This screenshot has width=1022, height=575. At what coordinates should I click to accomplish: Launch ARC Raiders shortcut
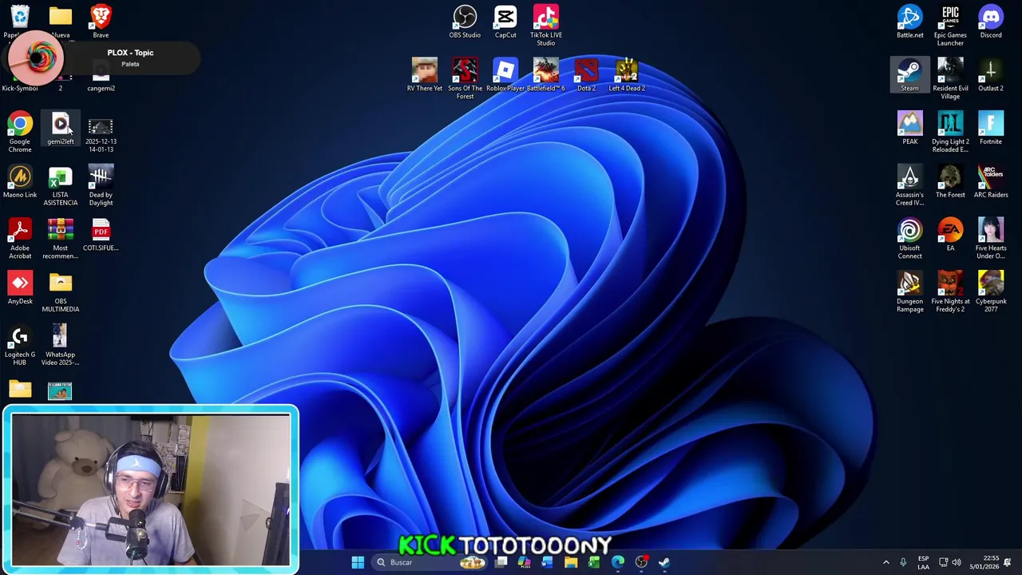pyautogui.click(x=991, y=182)
